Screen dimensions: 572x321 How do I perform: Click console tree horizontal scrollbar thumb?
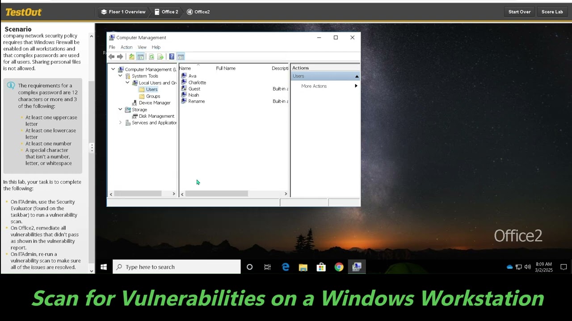(138, 193)
